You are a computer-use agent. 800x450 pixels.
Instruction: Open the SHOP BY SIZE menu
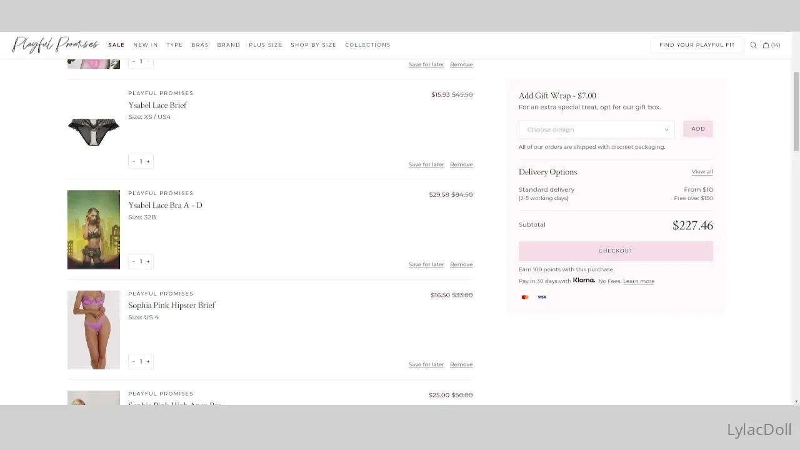[314, 45]
